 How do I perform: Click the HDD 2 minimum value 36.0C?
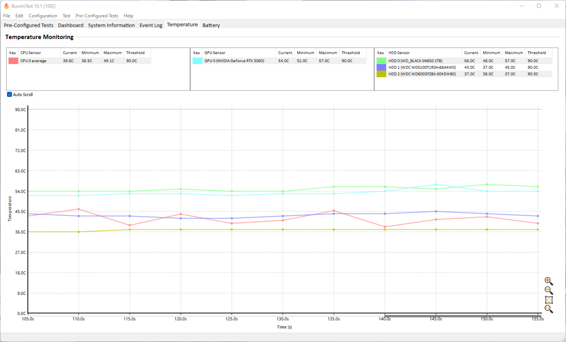click(488, 74)
